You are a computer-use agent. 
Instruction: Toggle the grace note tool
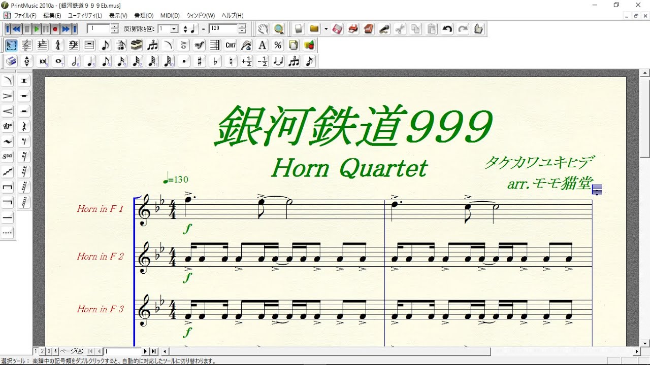point(310,61)
